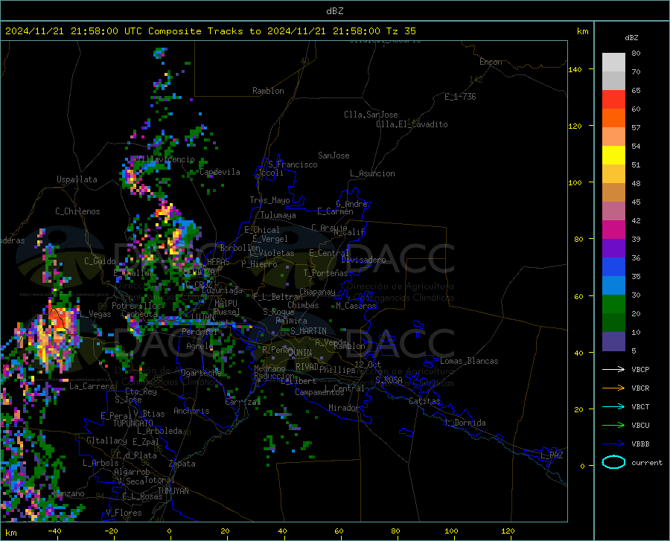
Task: Click the 'km' label at the top right
Action: click(x=582, y=31)
